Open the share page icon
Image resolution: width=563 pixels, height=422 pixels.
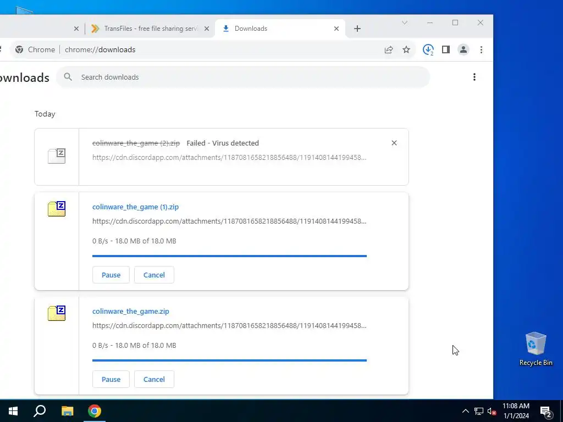pyautogui.click(x=389, y=49)
